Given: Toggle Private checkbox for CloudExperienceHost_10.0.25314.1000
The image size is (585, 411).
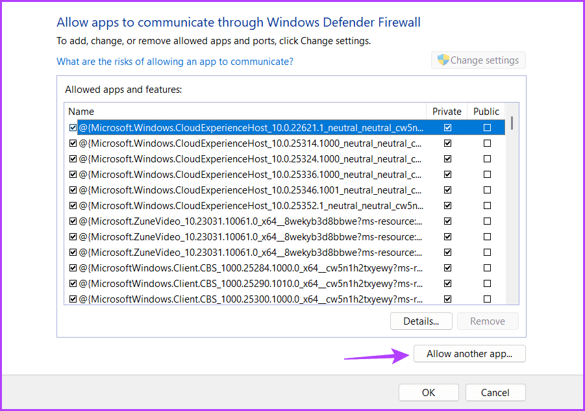Looking at the screenshot, I should point(448,143).
